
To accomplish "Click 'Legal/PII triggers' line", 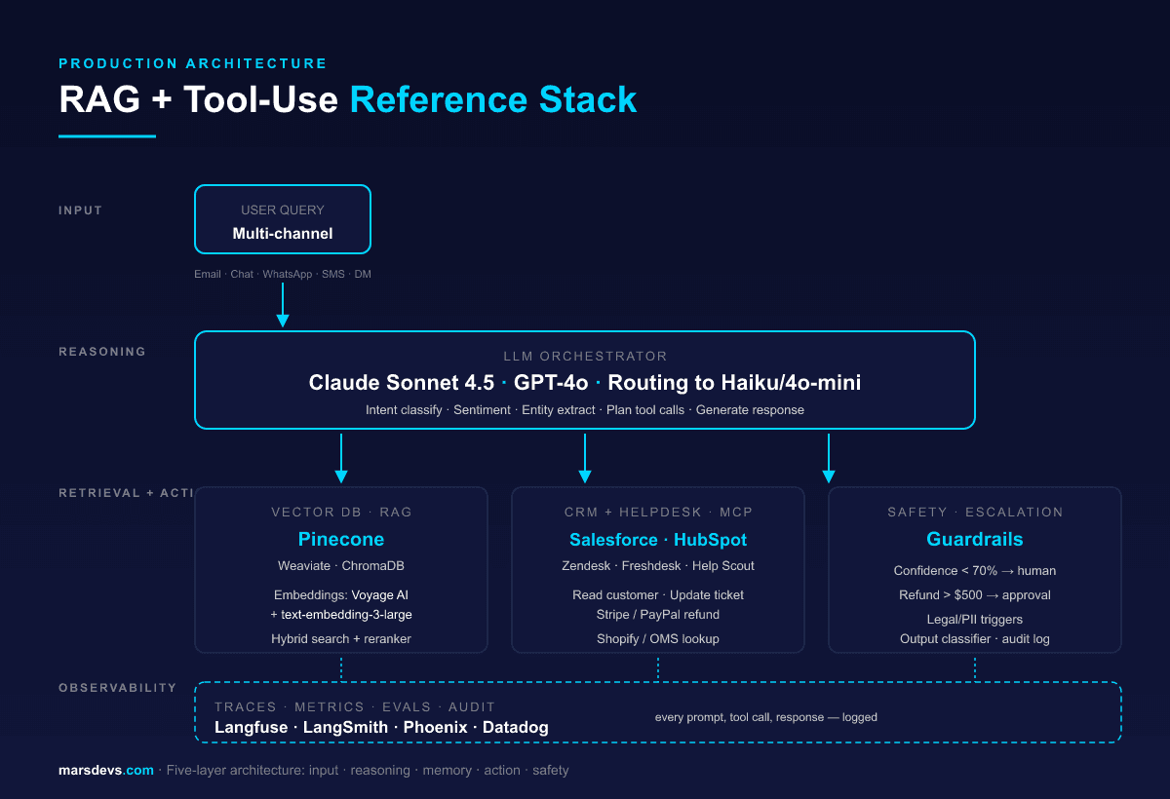I will pyautogui.click(x=975, y=620).
